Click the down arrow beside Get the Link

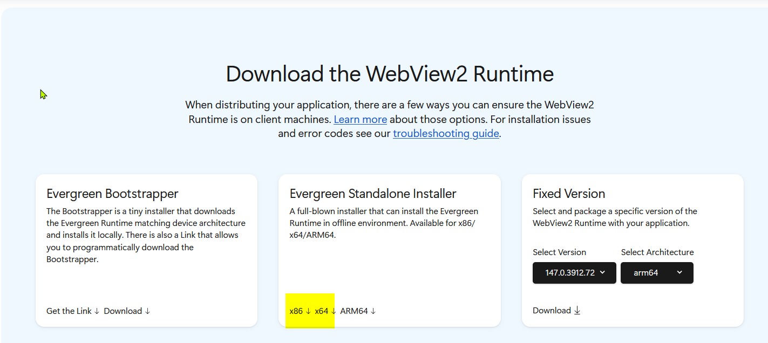click(97, 311)
